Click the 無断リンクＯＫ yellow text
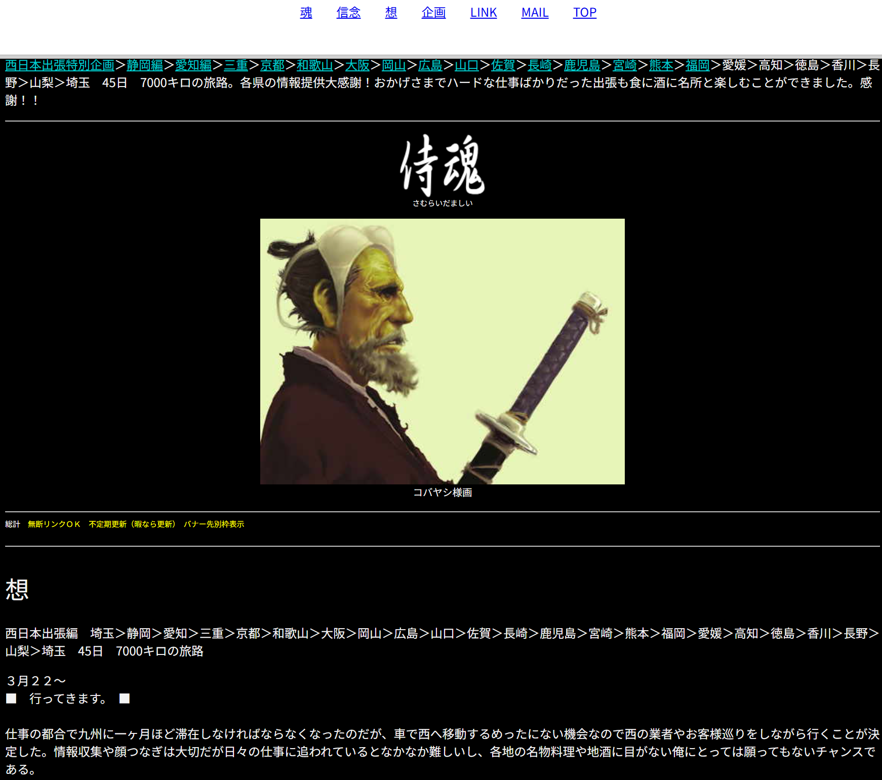 [54, 524]
